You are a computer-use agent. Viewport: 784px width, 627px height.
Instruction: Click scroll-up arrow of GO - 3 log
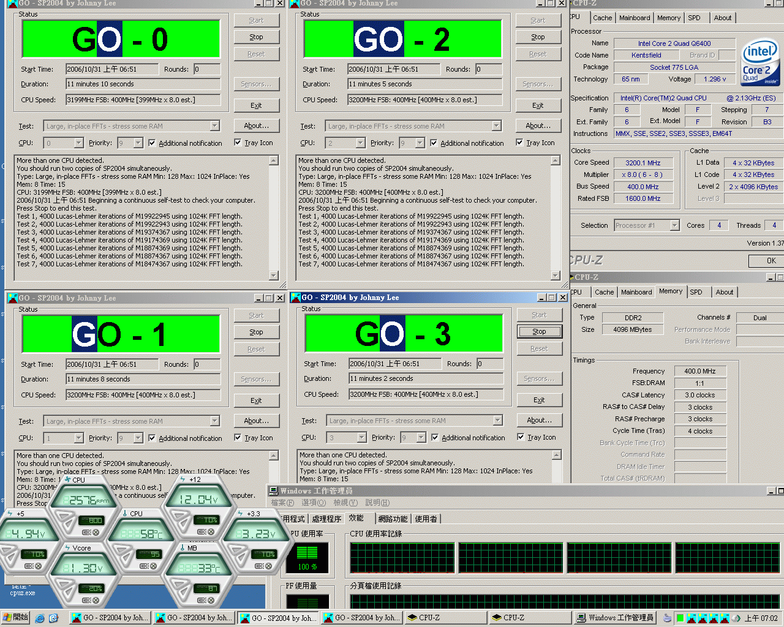[x=557, y=455]
